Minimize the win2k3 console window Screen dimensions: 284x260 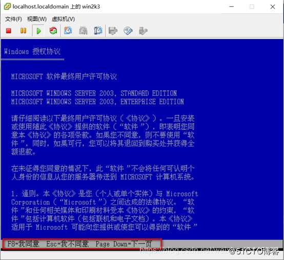pos(232,7)
